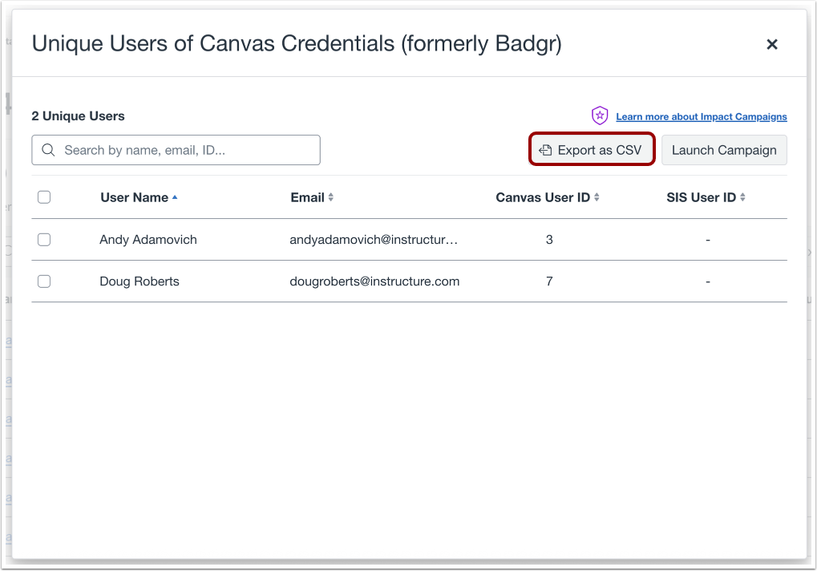Click the User Name ascending sort arrow
Image resolution: width=817 pixels, height=571 pixels.
coord(175,197)
